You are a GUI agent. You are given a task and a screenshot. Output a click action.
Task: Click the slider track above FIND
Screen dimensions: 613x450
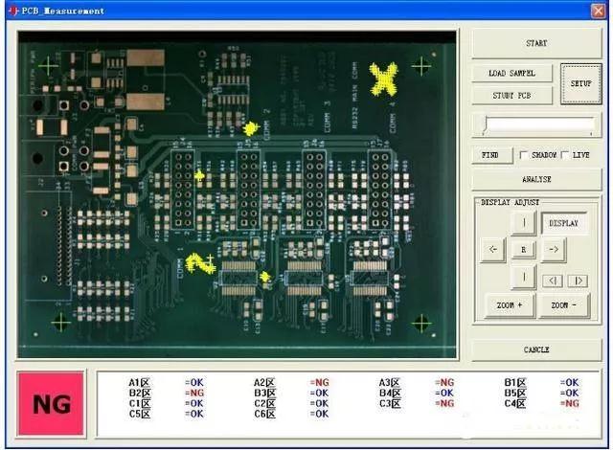click(x=538, y=124)
